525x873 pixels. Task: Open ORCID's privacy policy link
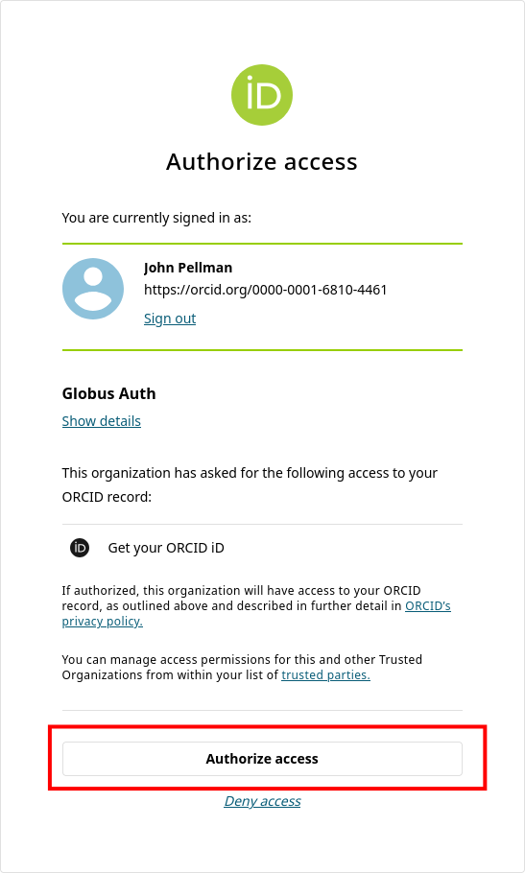click(256, 613)
